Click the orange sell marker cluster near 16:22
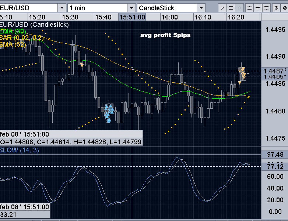Viewport: 288px width, 221px height. tap(242, 75)
